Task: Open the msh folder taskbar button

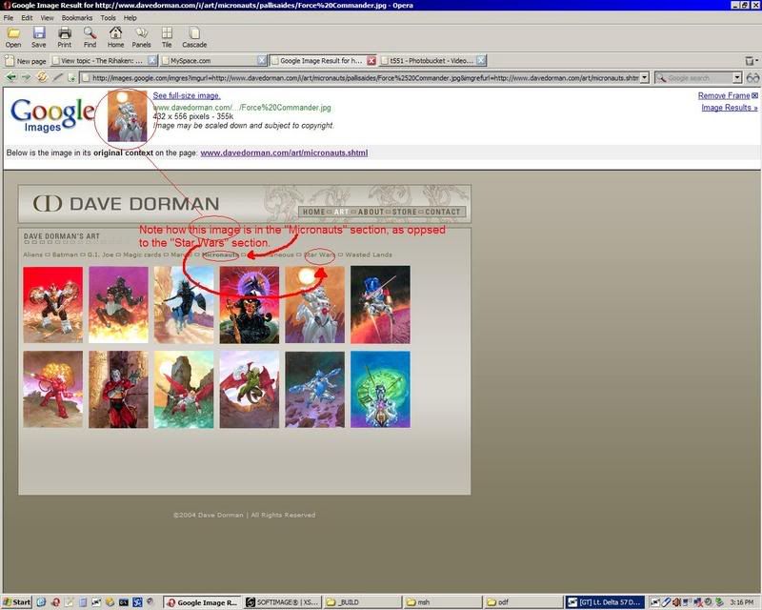Action: pos(443,602)
